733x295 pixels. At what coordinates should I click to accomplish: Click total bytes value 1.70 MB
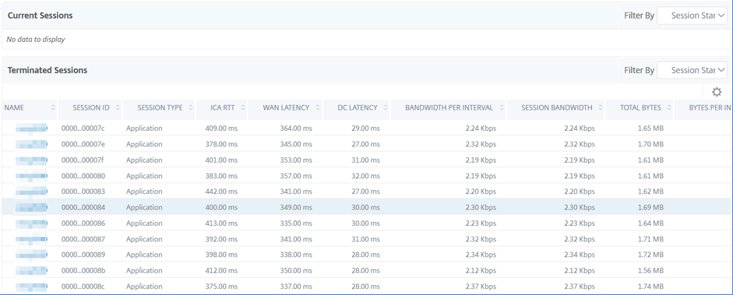pyautogui.click(x=650, y=144)
